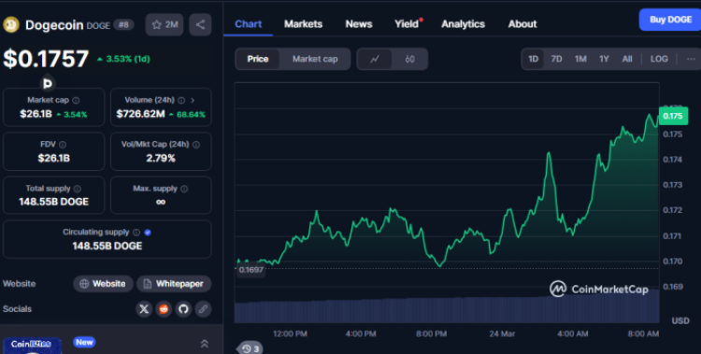The image size is (701, 354).
Task: Click the USD currency label on chart
Action: tap(680, 321)
